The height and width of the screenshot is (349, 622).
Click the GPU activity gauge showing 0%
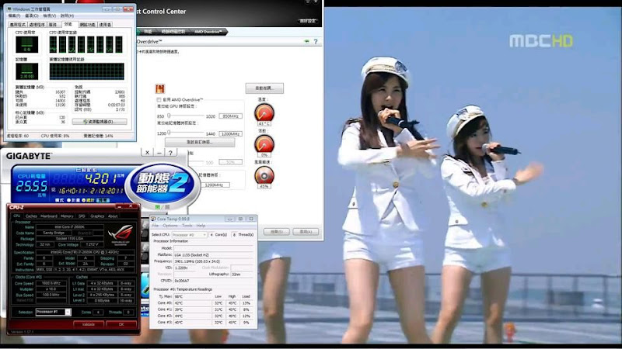pos(264,144)
